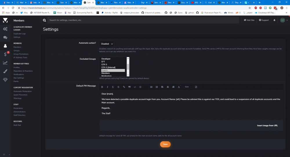Toggle underline formatting in the editor
The height and width of the screenshot is (157, 290).
113,87
